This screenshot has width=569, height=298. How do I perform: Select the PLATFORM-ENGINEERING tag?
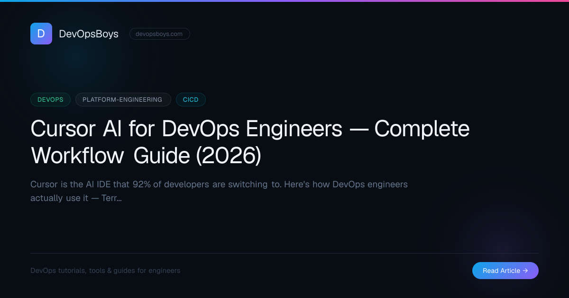click(x=123, y=99)
